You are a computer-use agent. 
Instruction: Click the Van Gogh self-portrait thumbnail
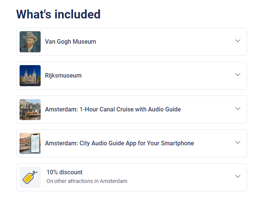click(x=30, y=42)
